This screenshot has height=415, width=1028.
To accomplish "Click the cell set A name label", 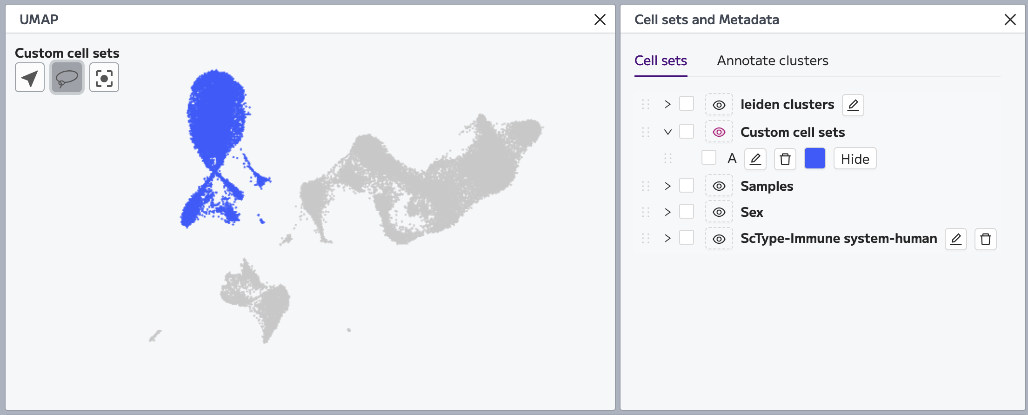I will pyautogui.click(x=732, y=159).
